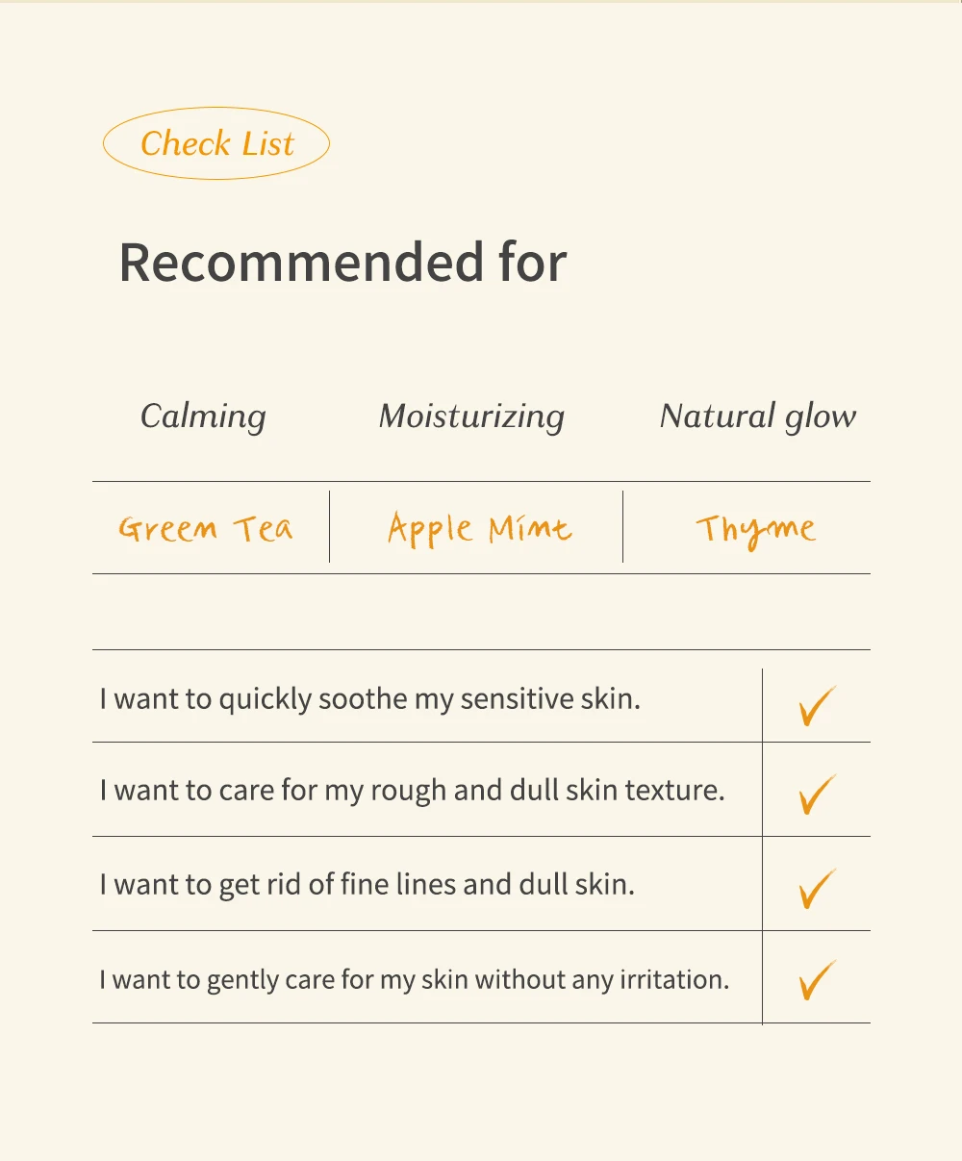Click the rough and dull skin texture statement

tap(412, 791)
